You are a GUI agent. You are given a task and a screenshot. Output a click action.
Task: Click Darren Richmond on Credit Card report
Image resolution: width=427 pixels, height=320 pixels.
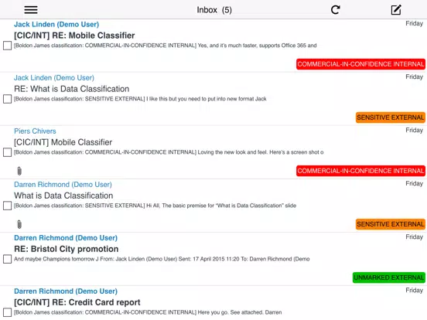point(66,291)
